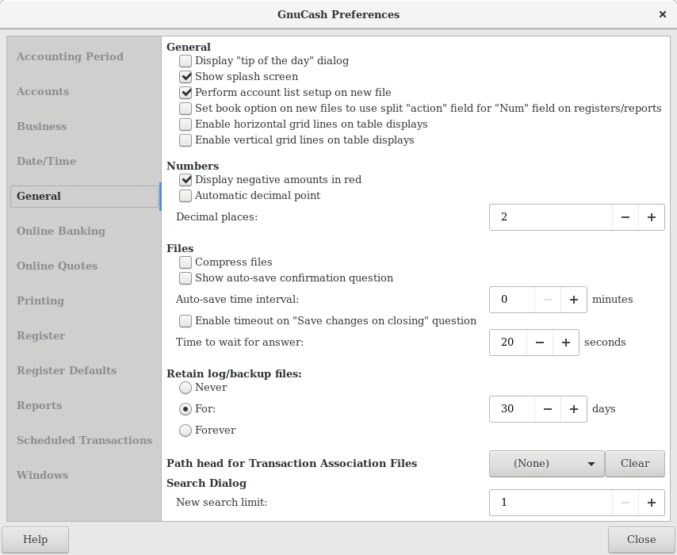Increase the Auto-save time interval minutes
Image resolution: width=677 pixels, height=555 pixels.
[x=573, y=300]
